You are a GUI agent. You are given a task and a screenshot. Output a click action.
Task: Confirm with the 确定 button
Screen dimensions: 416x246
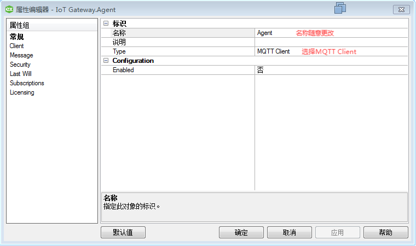coord(241,232)
